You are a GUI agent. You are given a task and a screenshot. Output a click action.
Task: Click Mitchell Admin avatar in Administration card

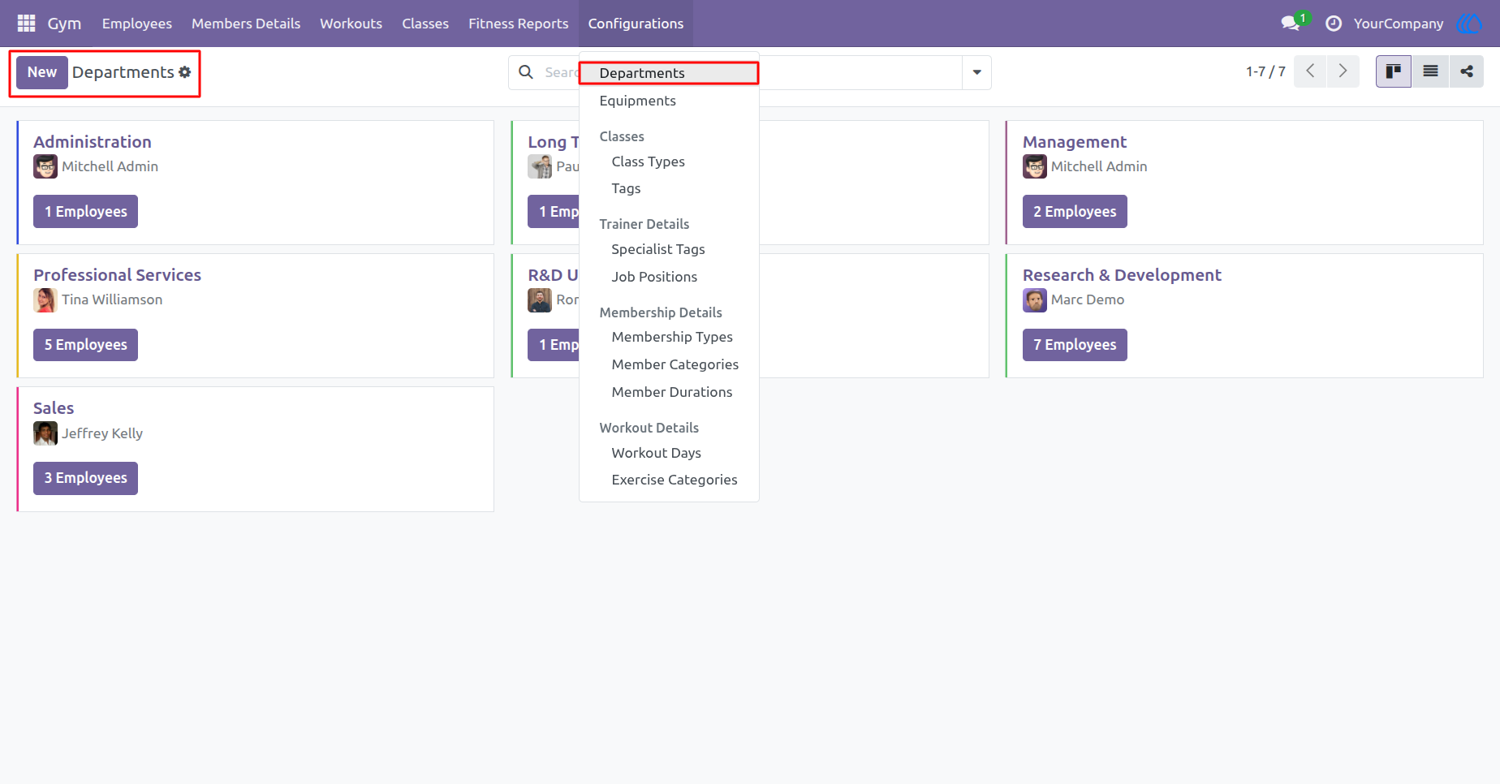coord(45,166)
